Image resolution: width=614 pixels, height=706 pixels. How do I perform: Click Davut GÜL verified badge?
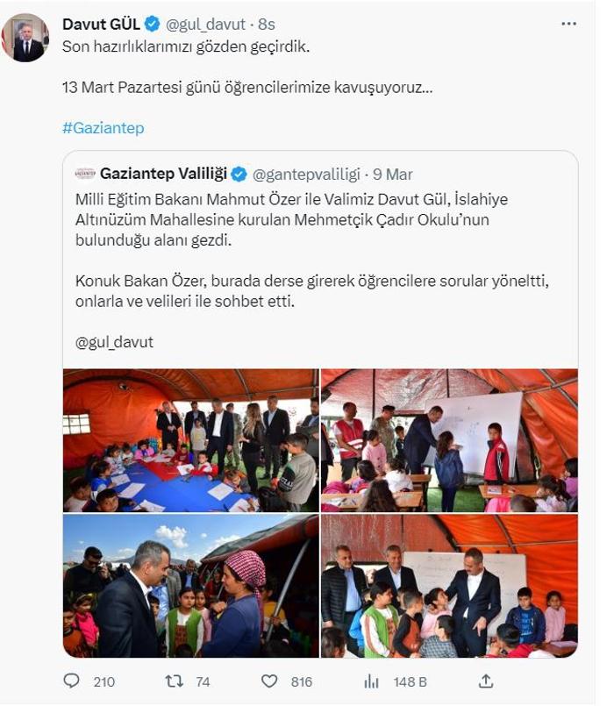[x=153, y=24]
